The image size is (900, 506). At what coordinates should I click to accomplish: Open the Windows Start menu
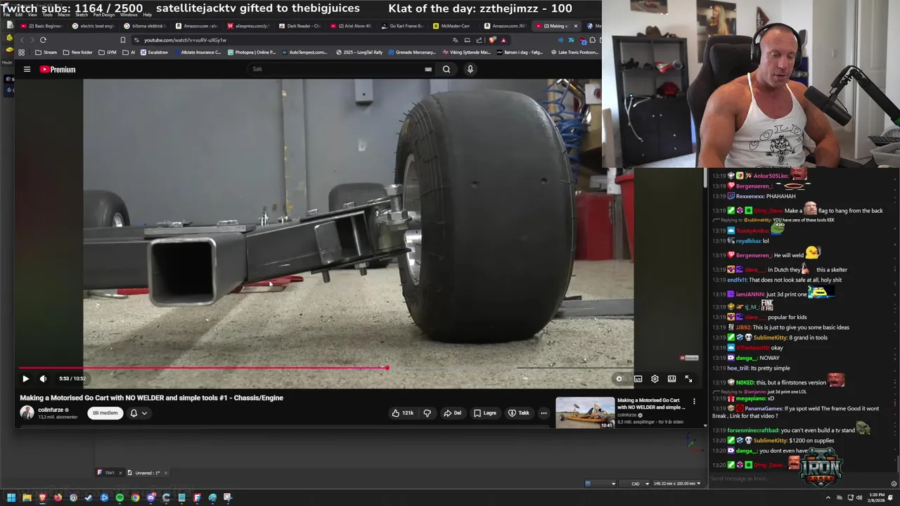tap(11, 498)
